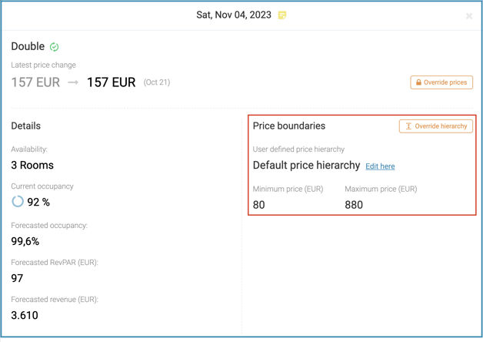
Task: Click the Default price hierarchy text
Action: click(x=307, y=166)
